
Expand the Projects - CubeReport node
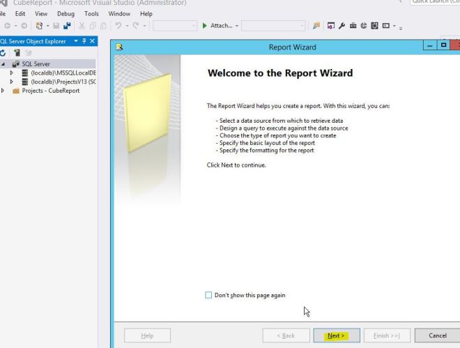pyautogui.click(x=2, y=90)
